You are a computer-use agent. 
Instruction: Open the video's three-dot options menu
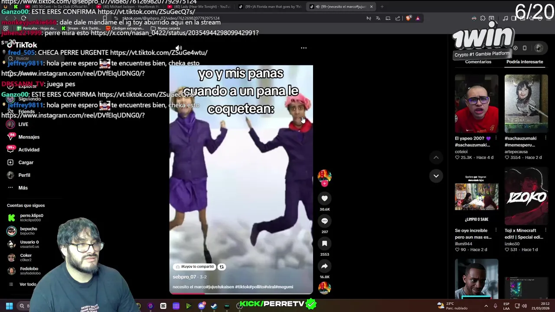point(304,48)
